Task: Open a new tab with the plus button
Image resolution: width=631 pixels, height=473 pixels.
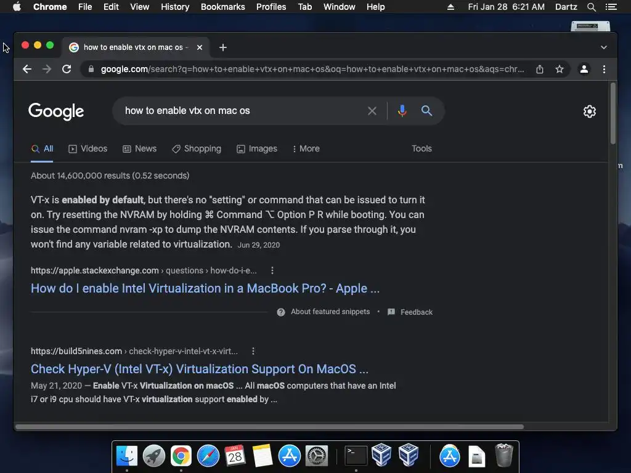Action: [x=223, y=47]
